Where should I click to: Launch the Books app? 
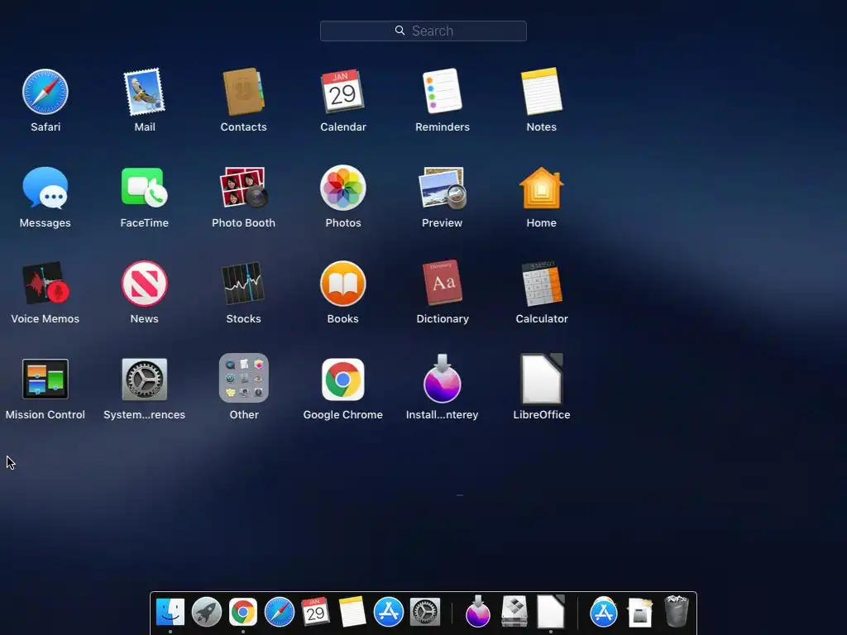pos(343,284)
